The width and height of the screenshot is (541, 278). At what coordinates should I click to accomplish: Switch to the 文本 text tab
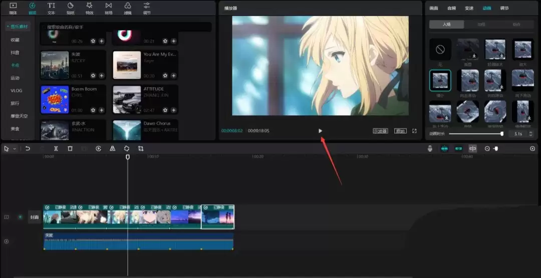(51, 8)
